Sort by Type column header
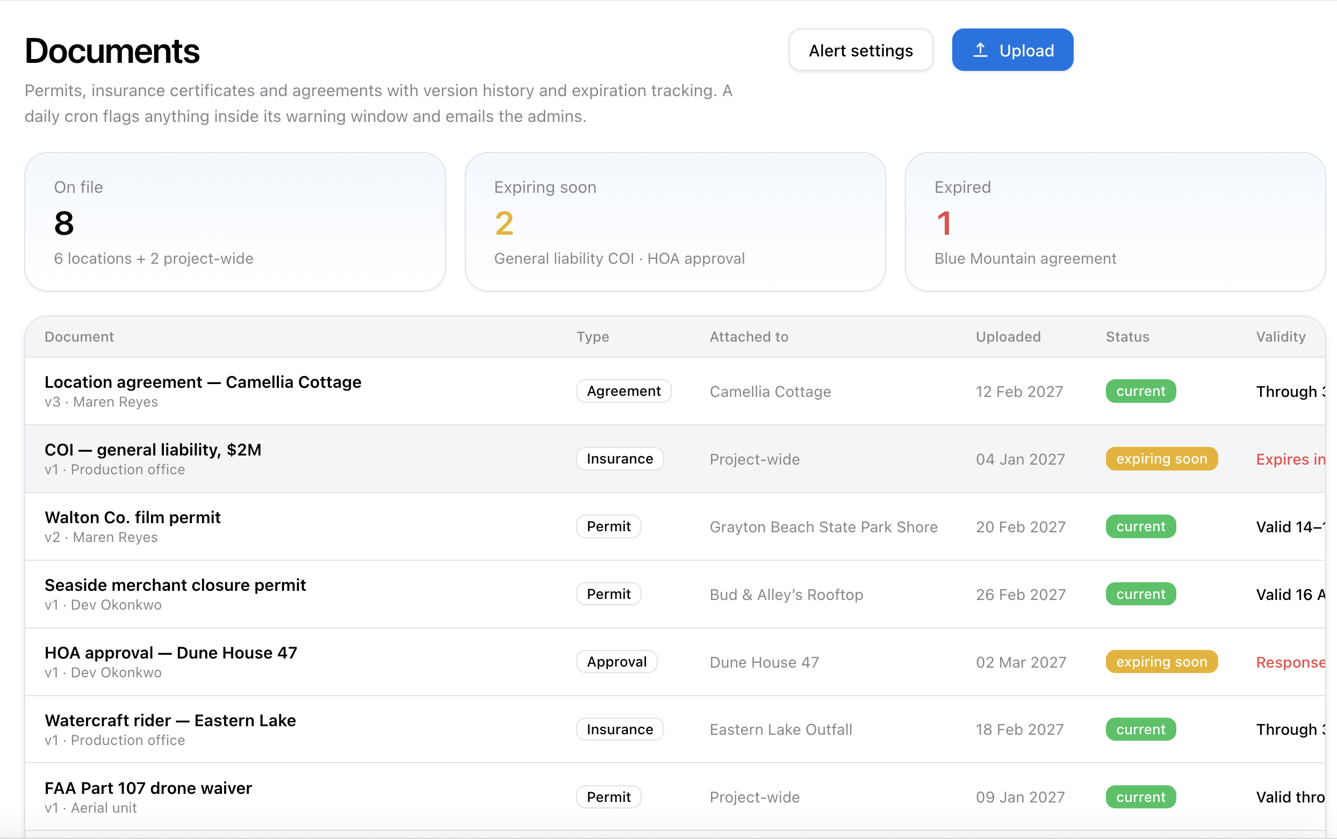This screenshot has width=1337, height=839. pos(593,337)
